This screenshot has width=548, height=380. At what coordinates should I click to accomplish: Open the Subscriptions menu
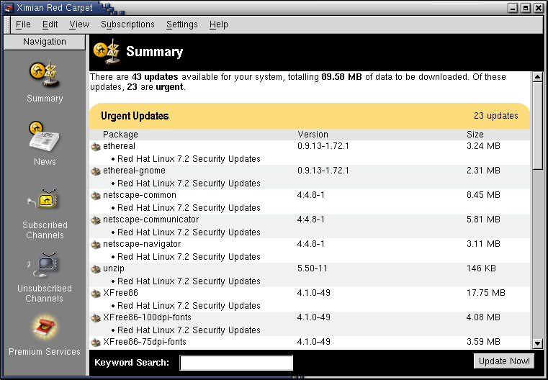(127, 24)
